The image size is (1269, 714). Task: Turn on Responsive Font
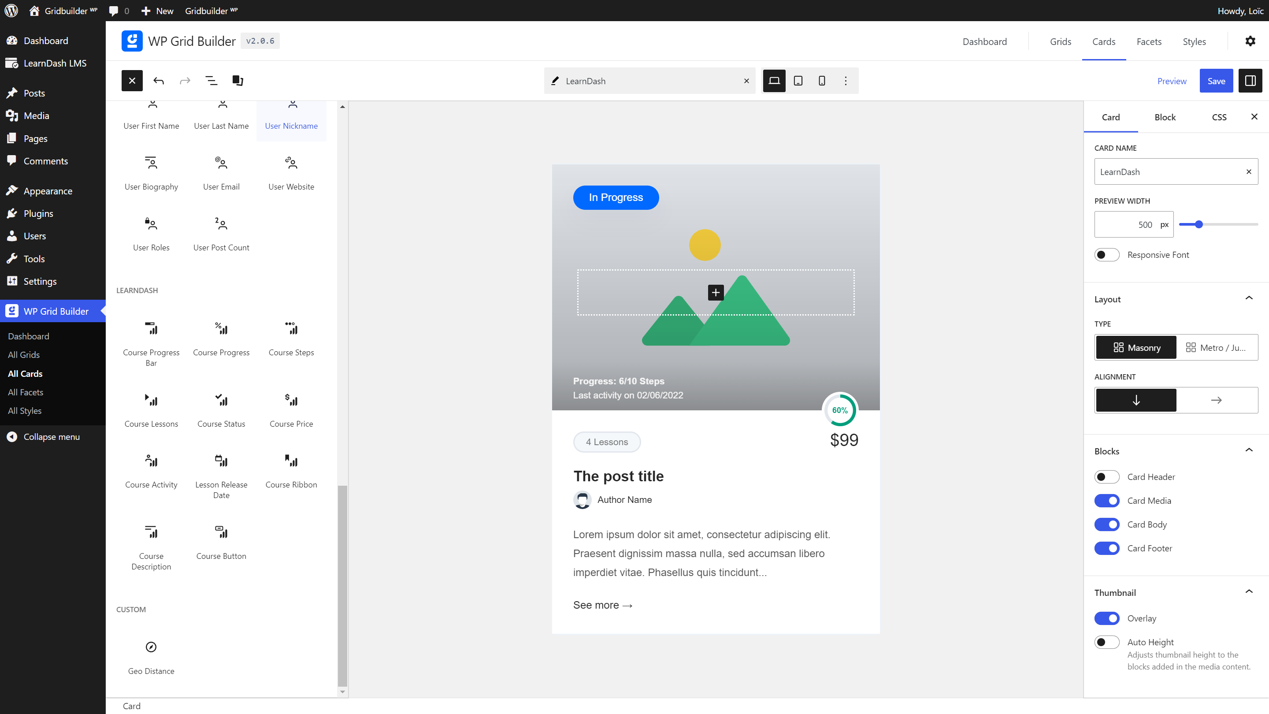coord(1107,254)
